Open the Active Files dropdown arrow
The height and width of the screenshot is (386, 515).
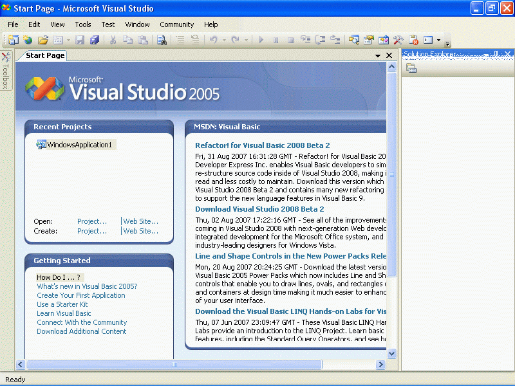click(x=378, y=56)
